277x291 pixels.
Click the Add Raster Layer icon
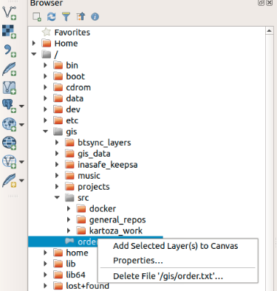coord(10,32)
